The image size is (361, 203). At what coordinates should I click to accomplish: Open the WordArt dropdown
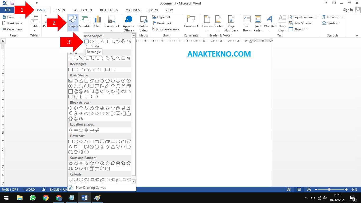pos(270,23)
